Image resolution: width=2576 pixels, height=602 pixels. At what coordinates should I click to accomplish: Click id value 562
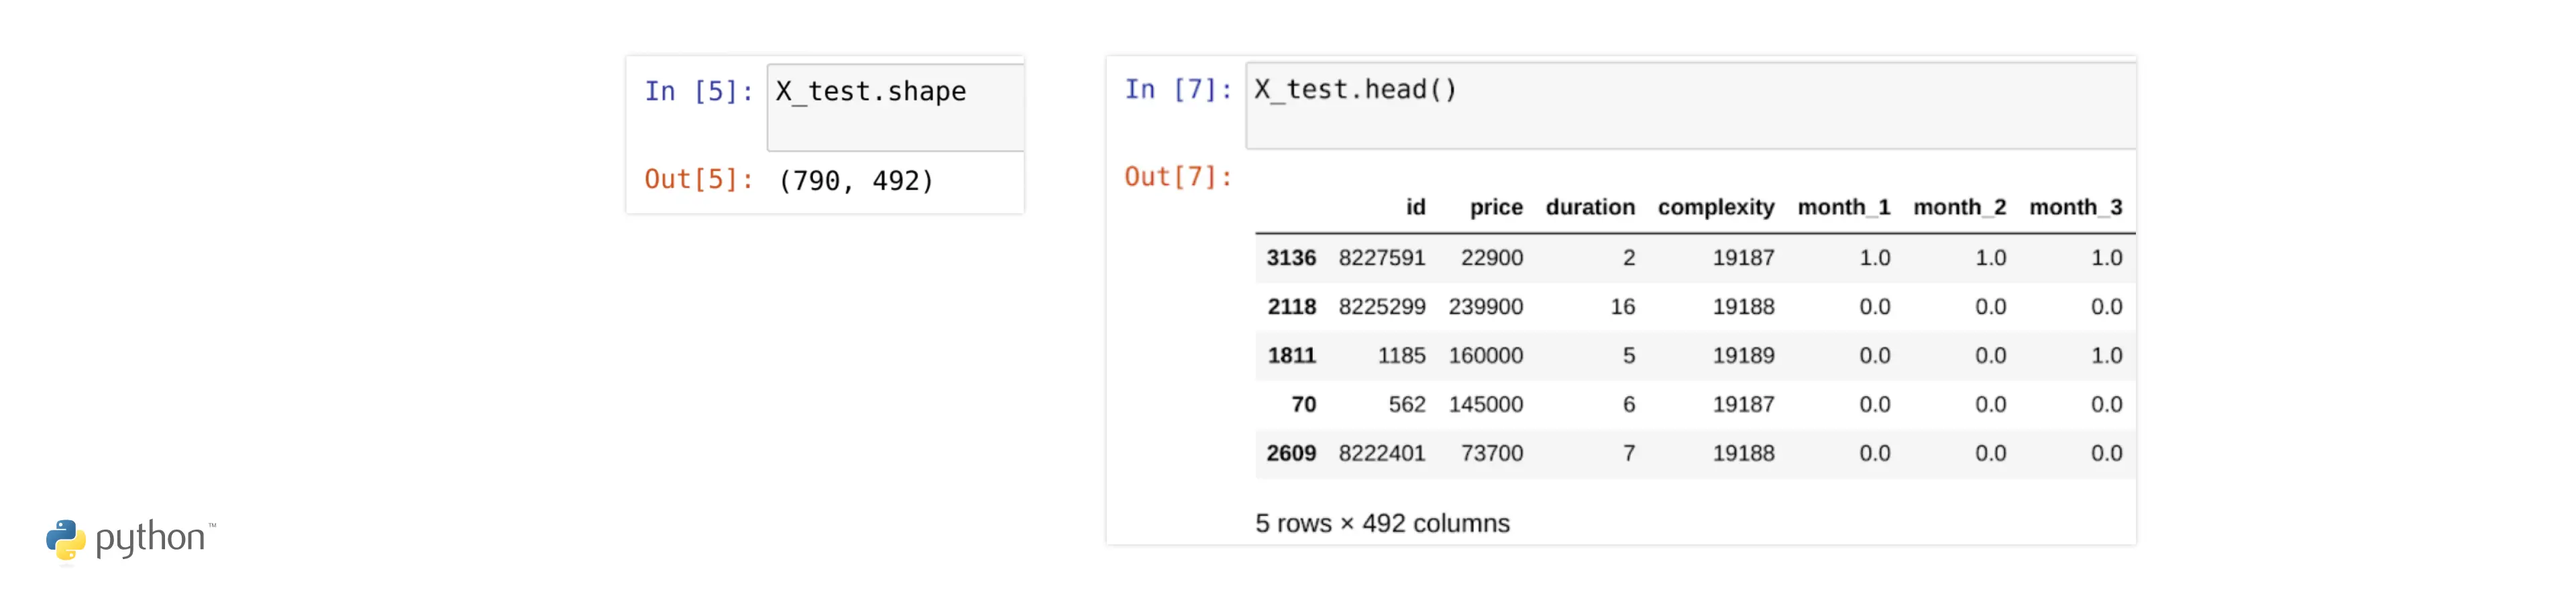point(1407,405)
